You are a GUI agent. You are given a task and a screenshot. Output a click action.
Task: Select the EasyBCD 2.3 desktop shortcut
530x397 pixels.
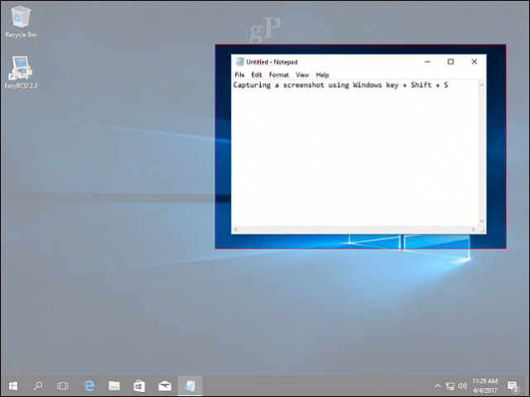(21, 73)
